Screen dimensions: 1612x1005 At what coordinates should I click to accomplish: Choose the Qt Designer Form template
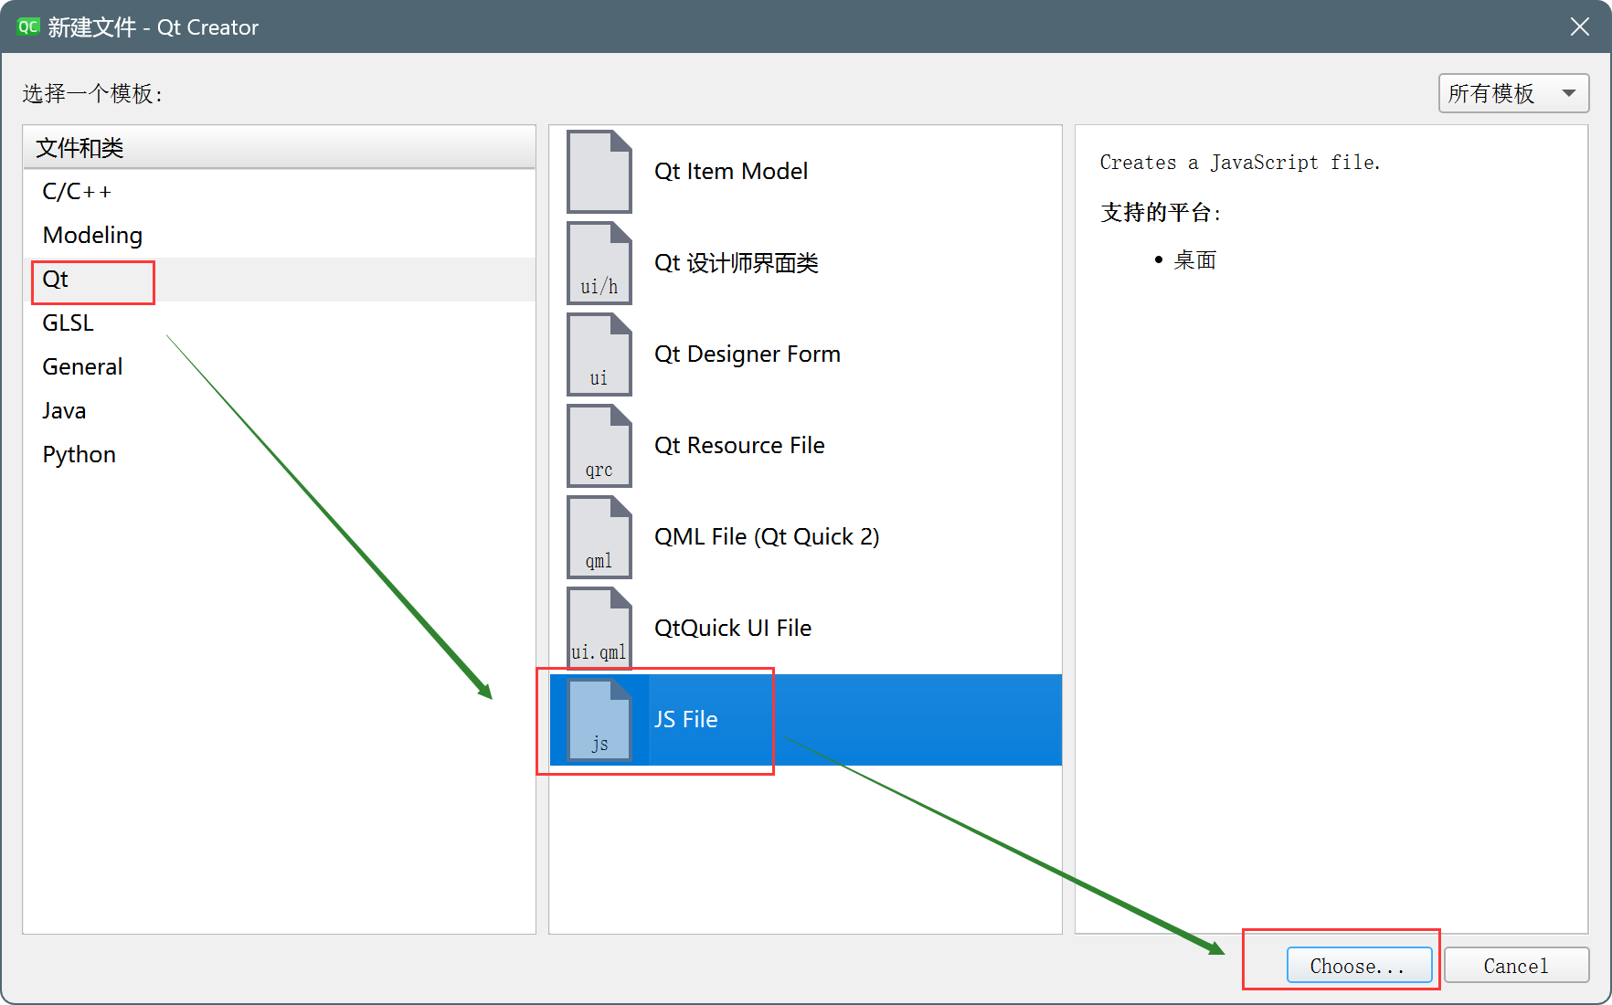click(805, 354)
